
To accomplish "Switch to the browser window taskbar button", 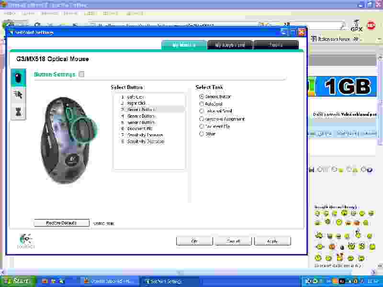I will point(109,281).
